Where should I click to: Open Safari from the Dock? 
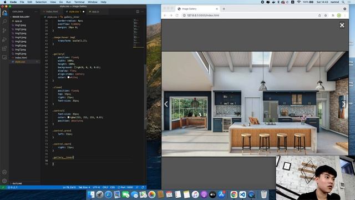pyautogui.click(x=109, y=194)
